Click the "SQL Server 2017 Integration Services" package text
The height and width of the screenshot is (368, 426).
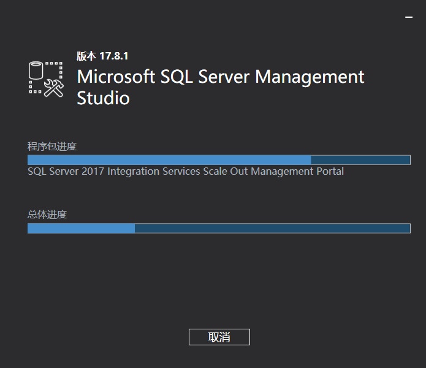click(x=113, y=172)
